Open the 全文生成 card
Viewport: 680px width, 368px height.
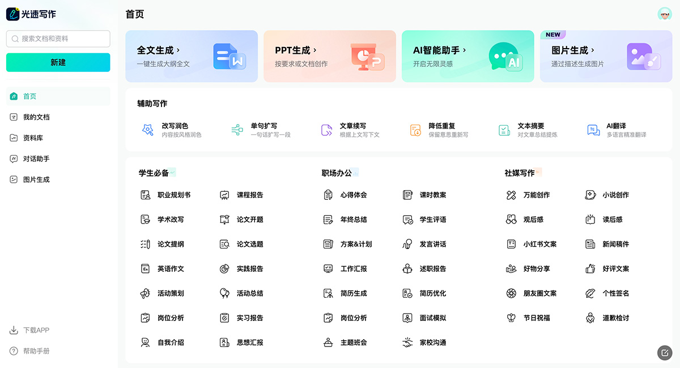[192, 57]
